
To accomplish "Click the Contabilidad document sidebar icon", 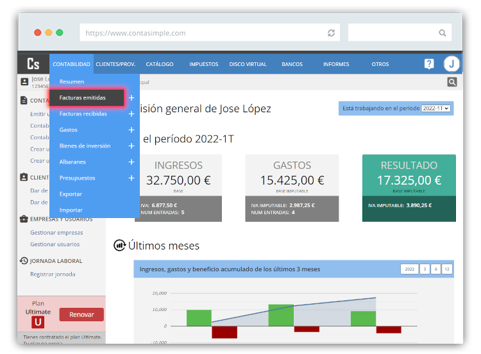I will click(24, 100).
